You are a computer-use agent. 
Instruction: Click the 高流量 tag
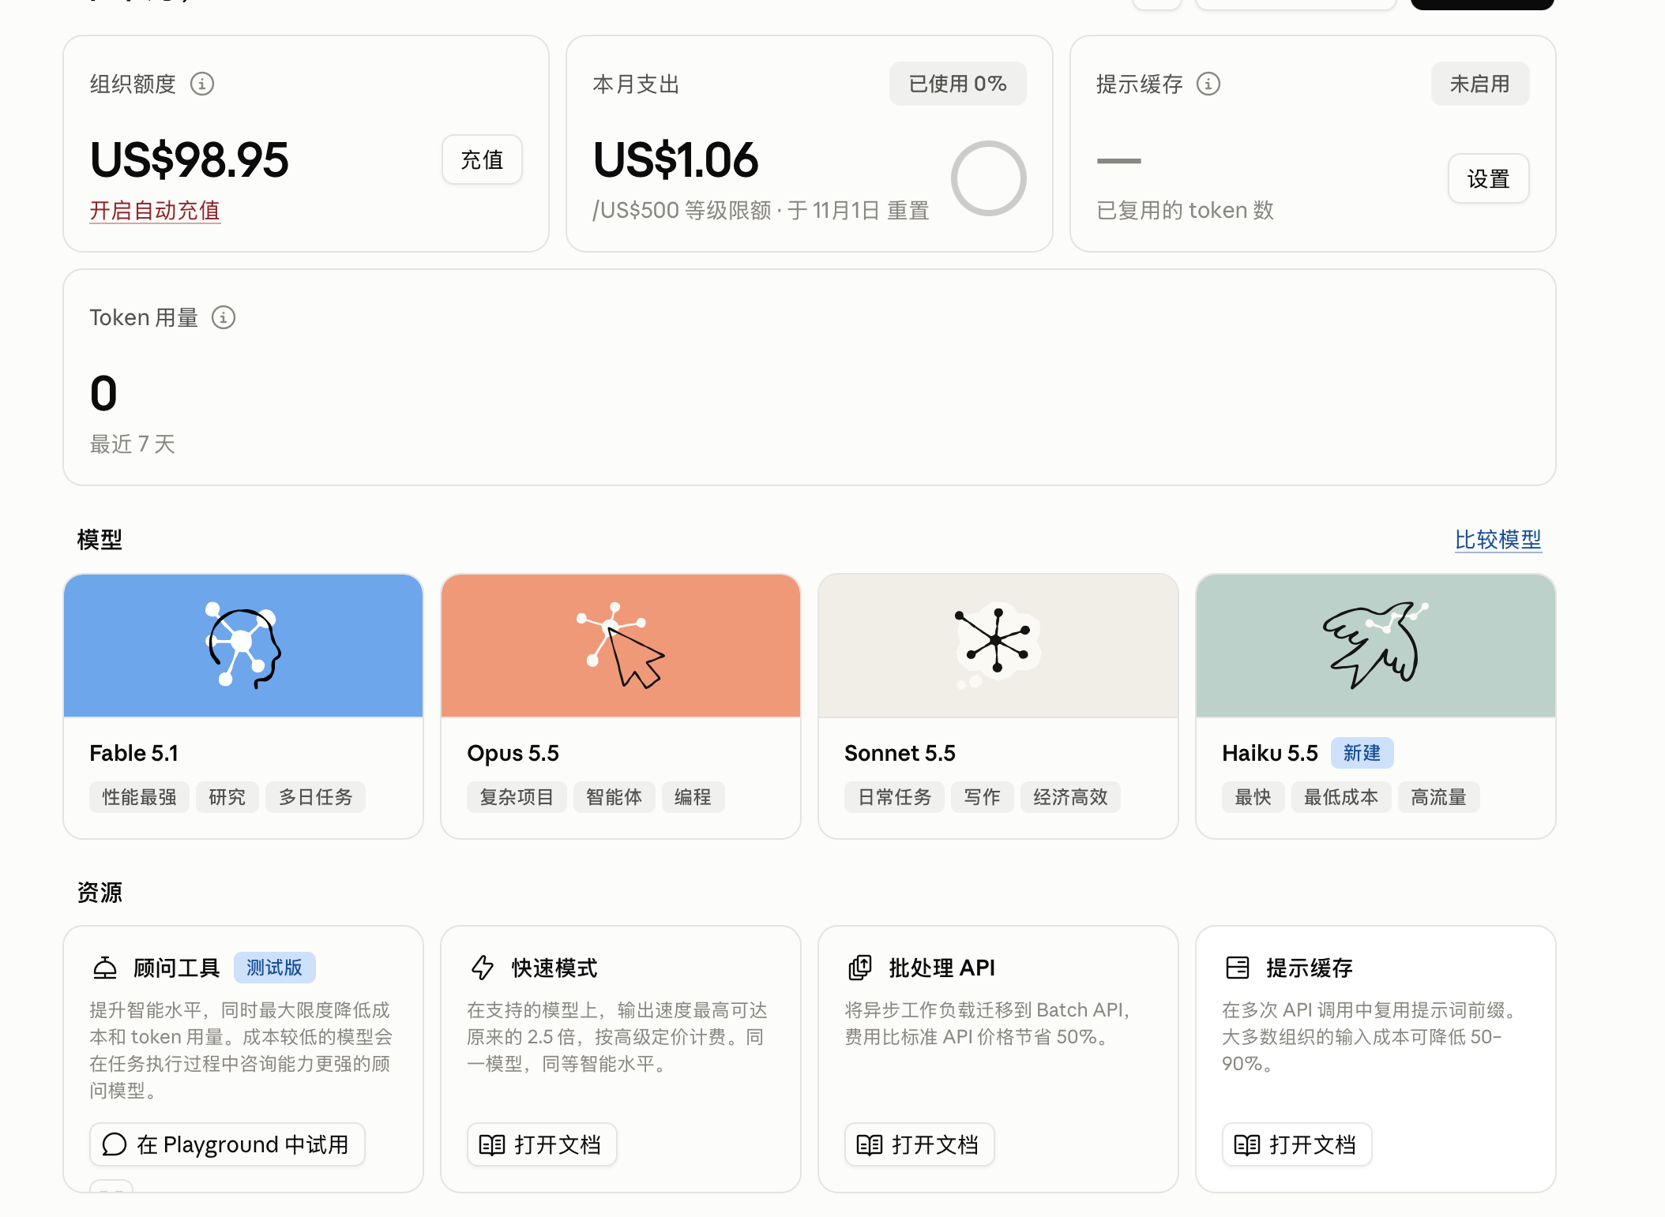(x=1438, y=797)
